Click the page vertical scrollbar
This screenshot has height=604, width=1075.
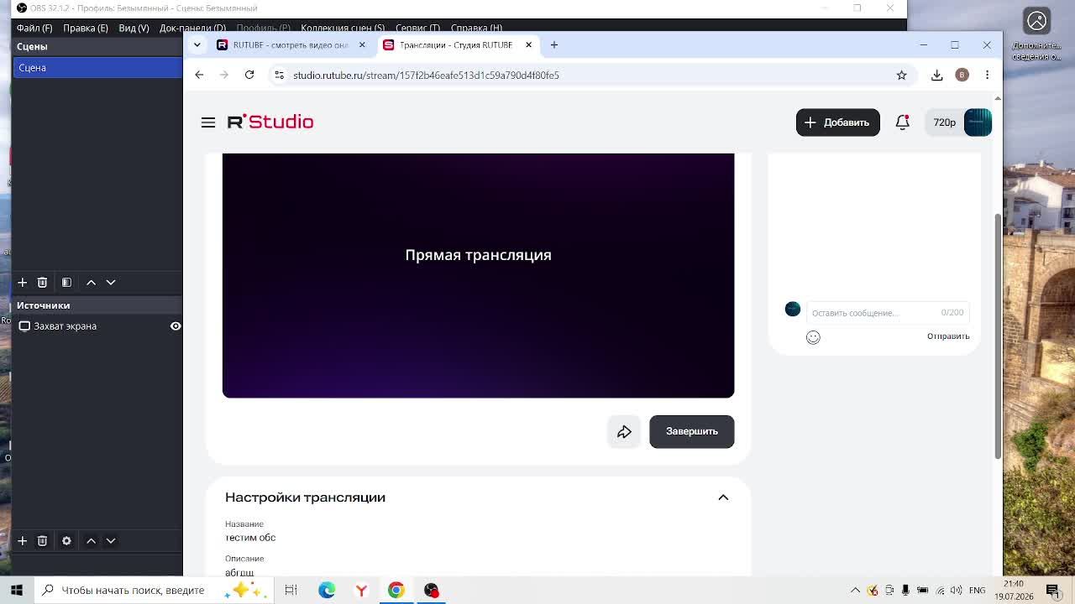point(998,336)
